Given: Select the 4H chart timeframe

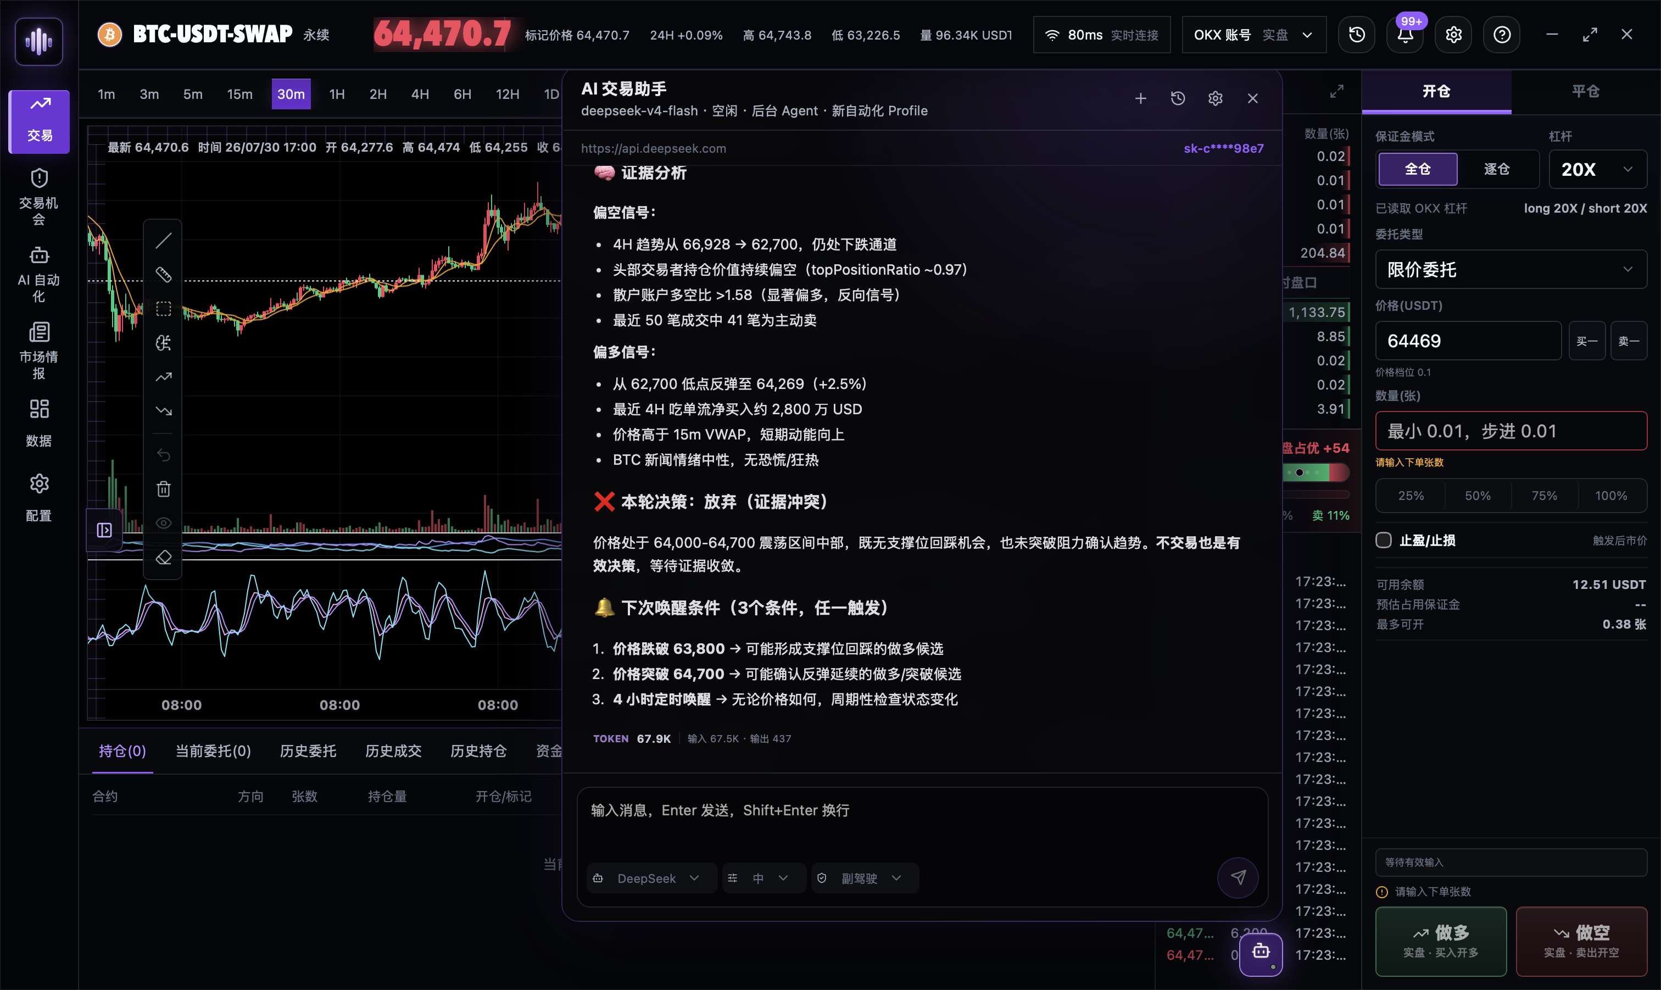Looking at the screenshot, I should (420, 94).
